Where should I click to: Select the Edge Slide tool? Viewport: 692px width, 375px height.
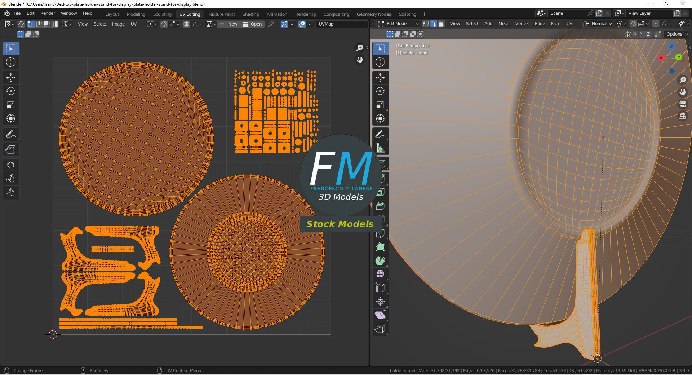tap(380, 288)
